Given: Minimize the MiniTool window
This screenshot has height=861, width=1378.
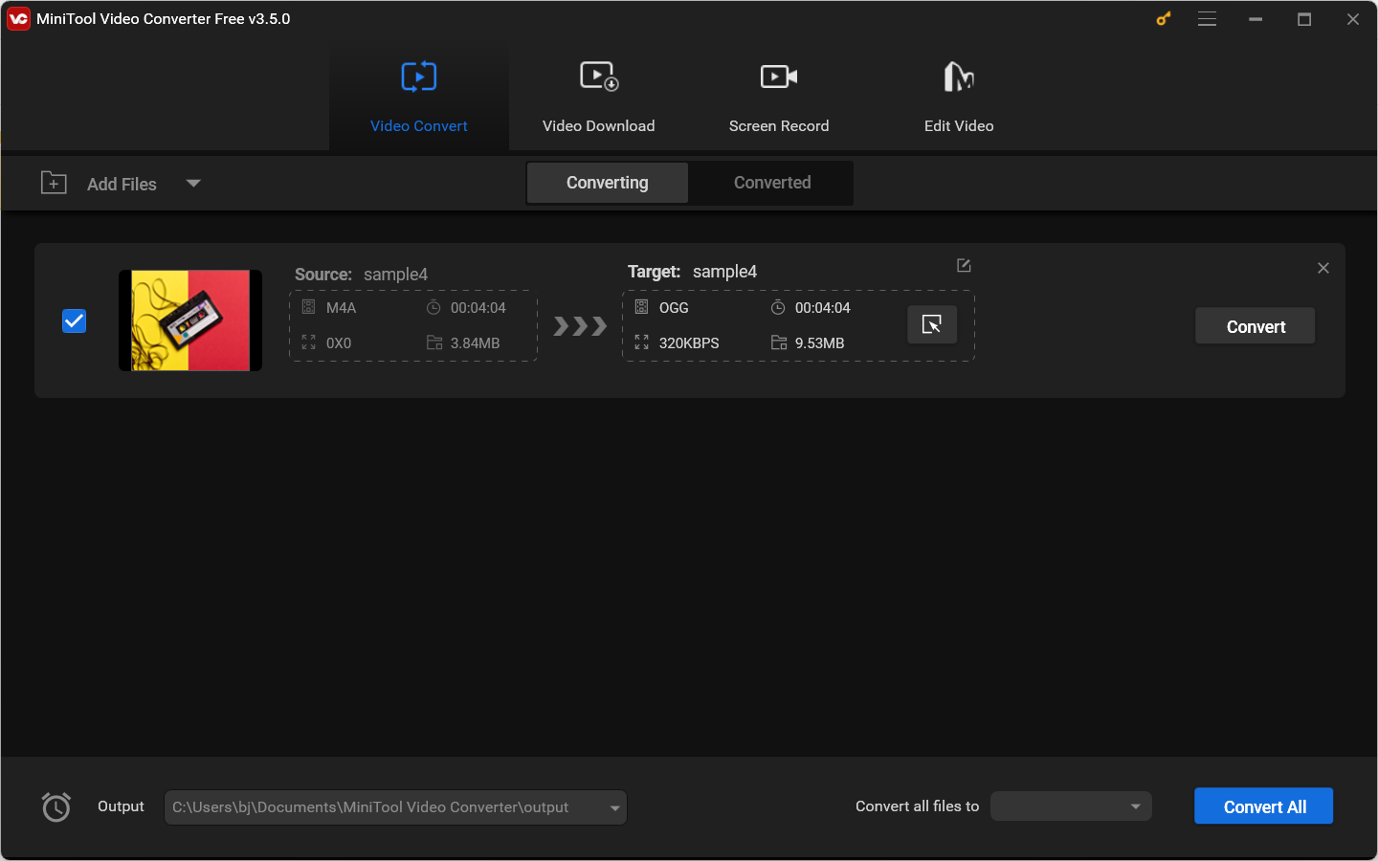Looking at the screenshot, I should (1256, 19).
